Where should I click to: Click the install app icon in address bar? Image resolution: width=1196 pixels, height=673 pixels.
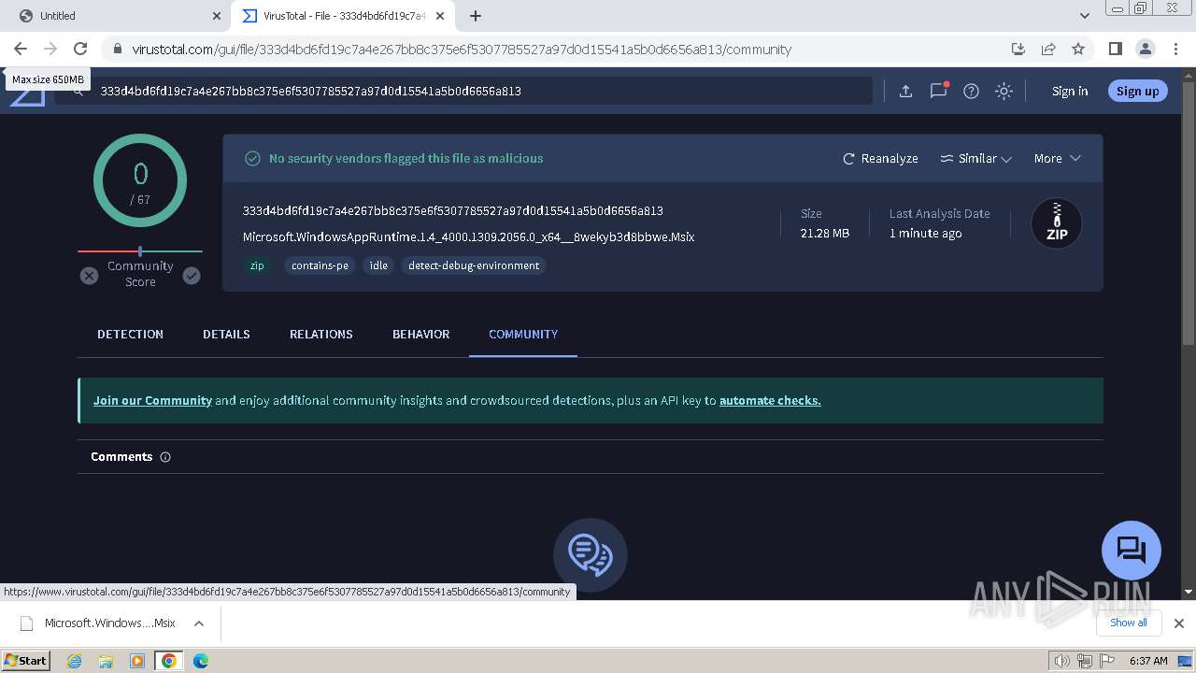tap(1018, 49)
